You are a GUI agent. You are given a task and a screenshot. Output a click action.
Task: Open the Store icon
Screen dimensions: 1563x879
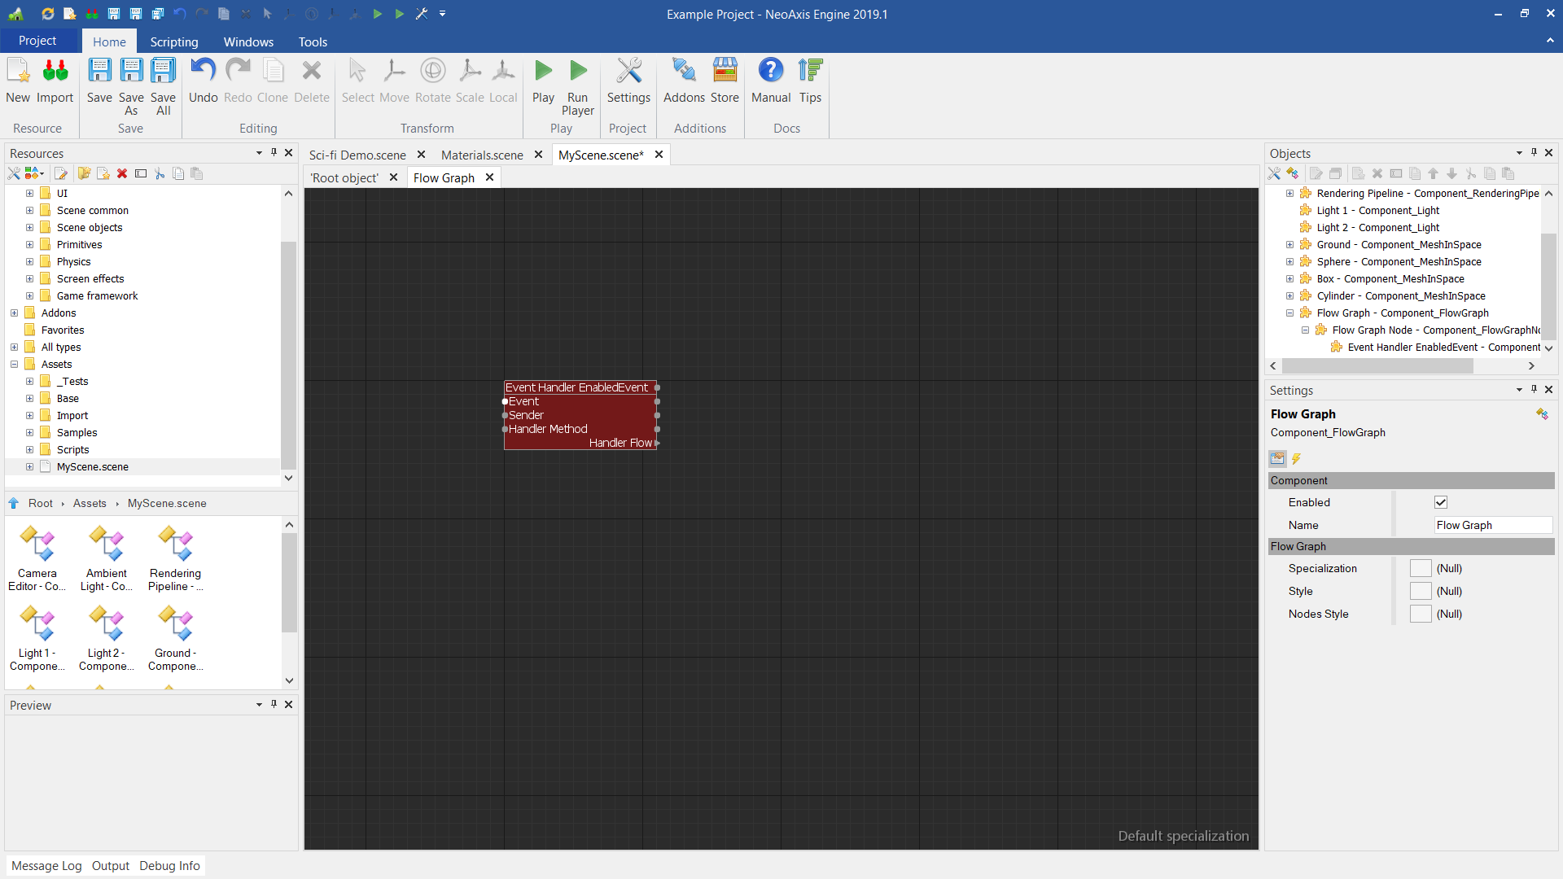click(x=725, y=72)
